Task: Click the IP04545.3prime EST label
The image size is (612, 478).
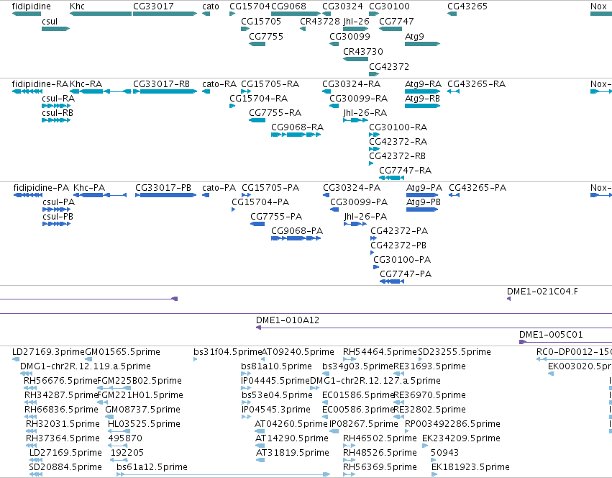Action: pyautogui.click(x=275, y=410)
